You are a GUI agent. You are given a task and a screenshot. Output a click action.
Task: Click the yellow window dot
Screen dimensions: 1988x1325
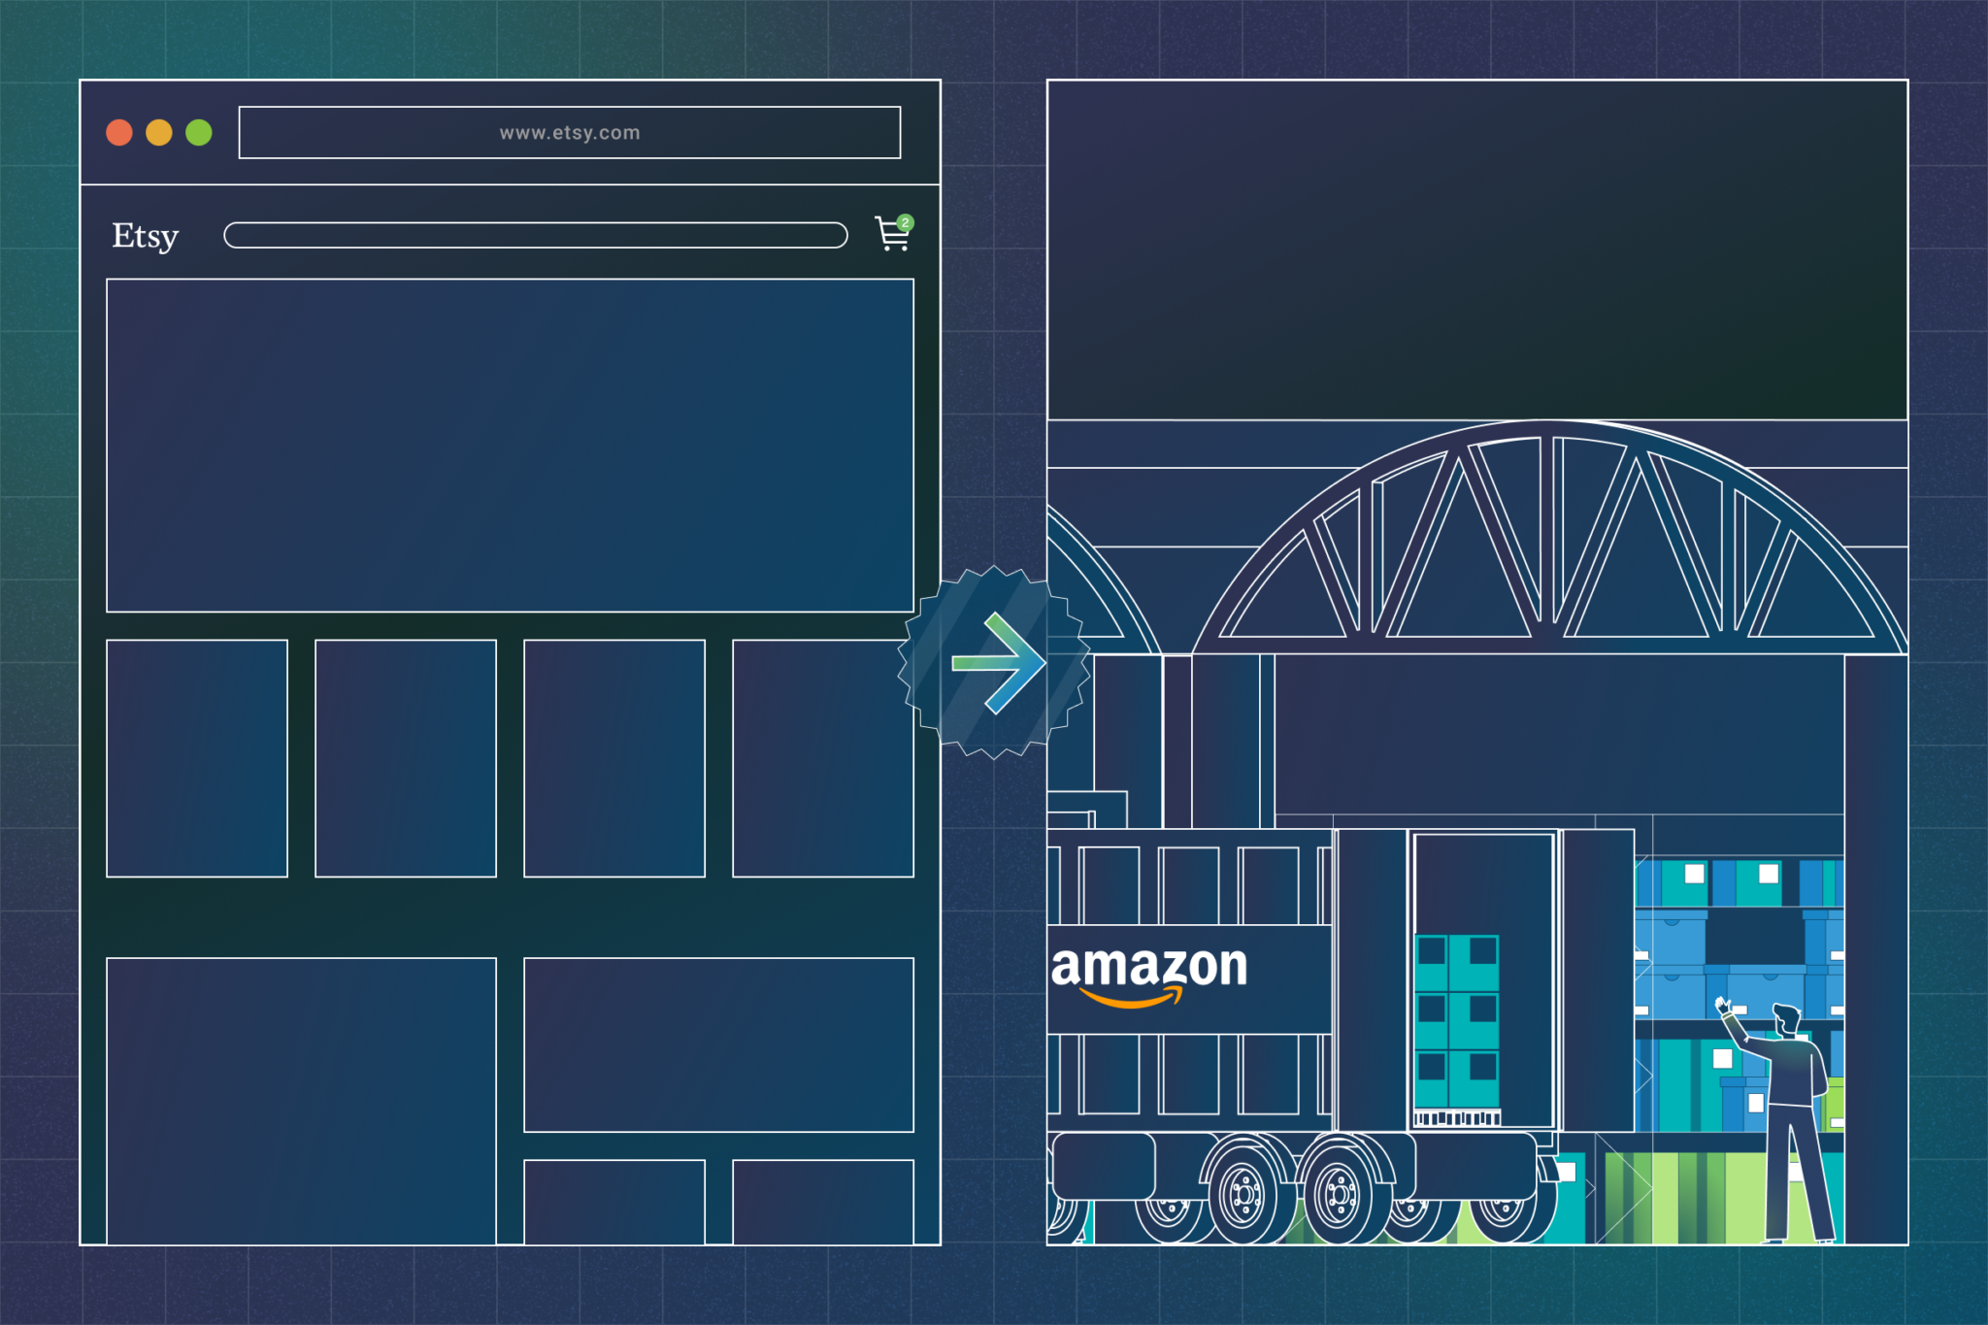tap(159, 132)
